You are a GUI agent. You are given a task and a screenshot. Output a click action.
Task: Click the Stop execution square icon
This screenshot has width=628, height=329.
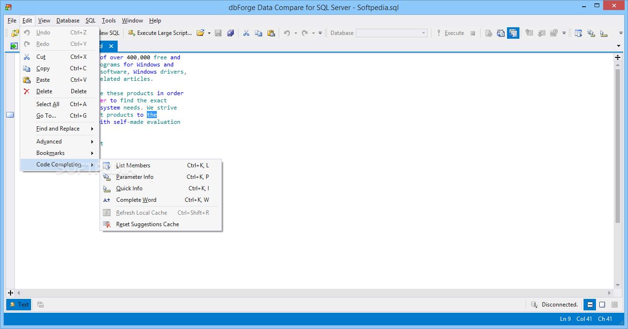tap(473, 33)
